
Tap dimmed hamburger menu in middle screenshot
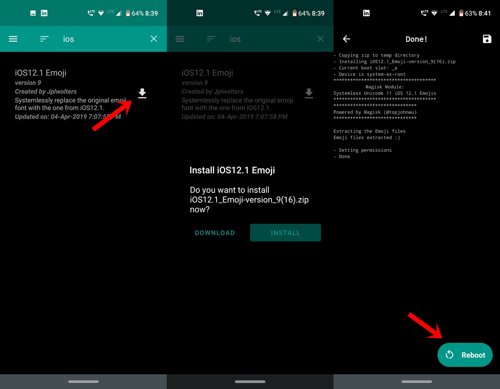(180, 39)
